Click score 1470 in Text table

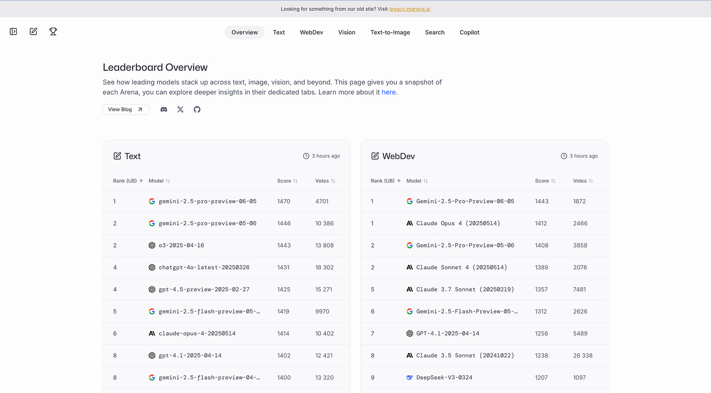[284, 201]
